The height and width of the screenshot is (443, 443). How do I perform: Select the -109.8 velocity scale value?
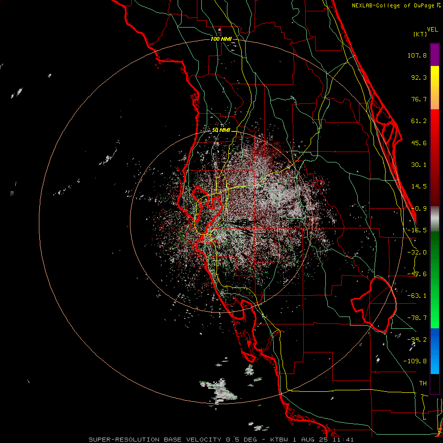415,361
